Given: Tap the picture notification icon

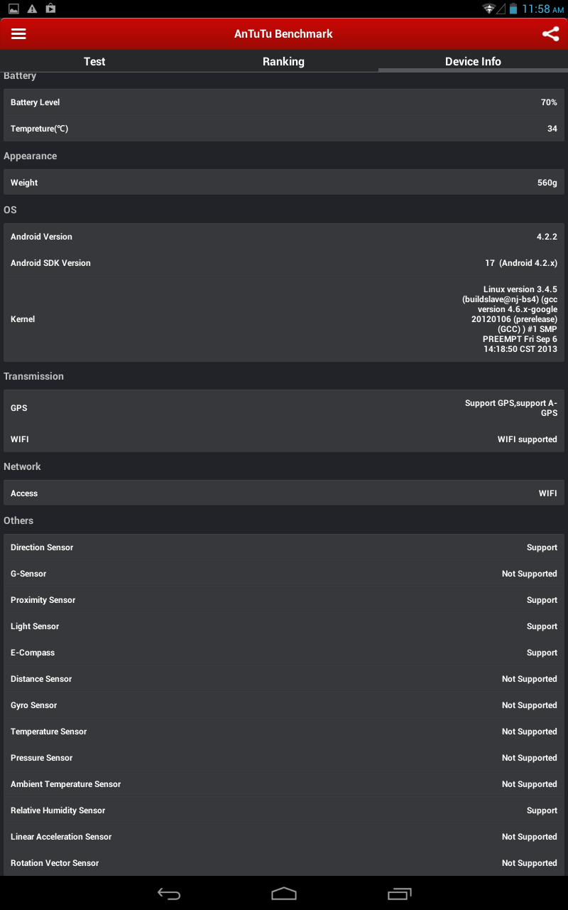Looking at the screenshot, I should [x=13, y=9].
